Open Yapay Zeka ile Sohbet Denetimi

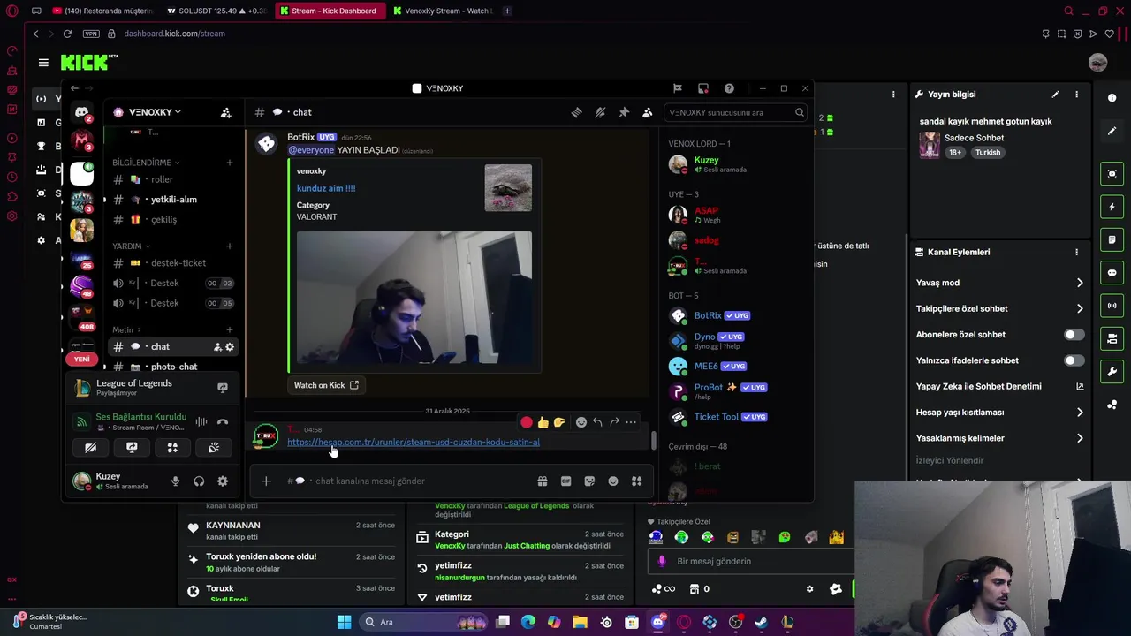pyautogui.click(x=1000, y=387)
